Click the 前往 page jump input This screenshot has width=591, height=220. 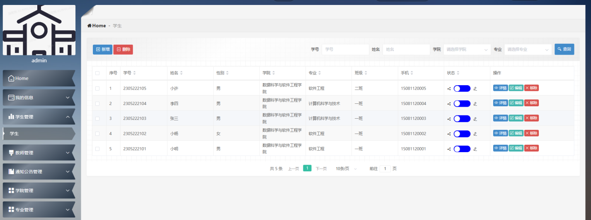(385, 169)
